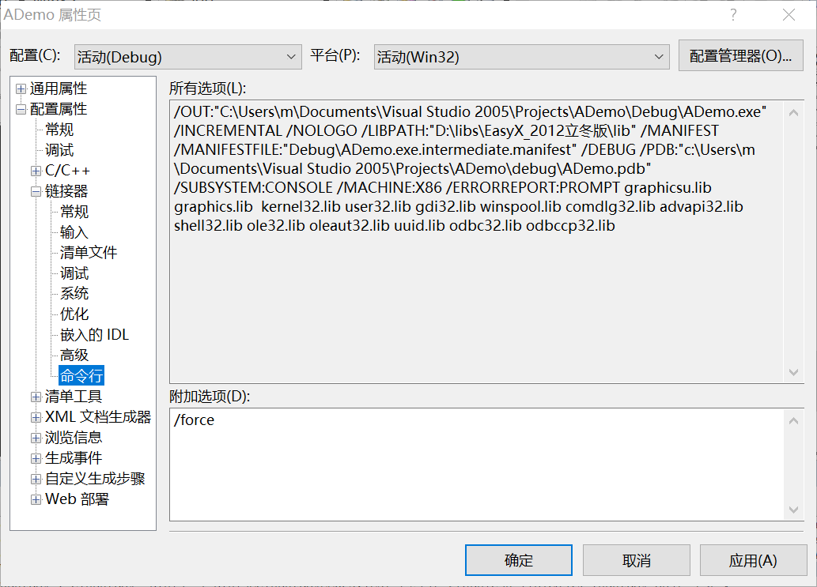Collapse the 链接器 tree node
The width and height of the screenshot is (817, 587).
click(x=36, y=191)
